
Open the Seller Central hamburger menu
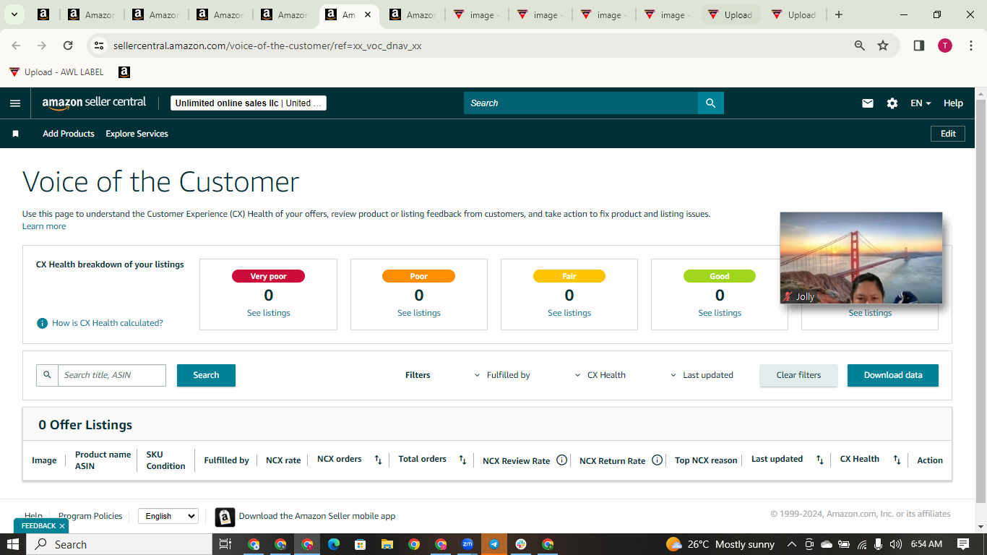(x=15, y=103)
